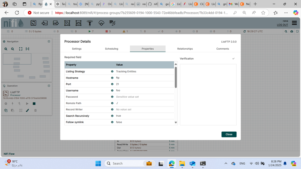This screenshot has width=301, height=169.
Task: Click the Actual size 1:1 navigation icon
Action: (x=27, y=49)
